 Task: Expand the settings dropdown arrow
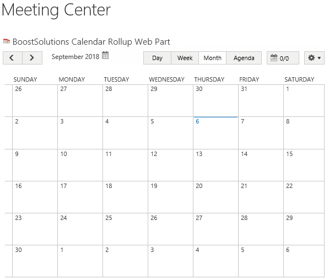point(319,58)
